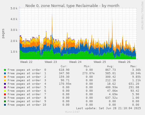
Task: Click the gray order 8 legend swatch
Action: 5,98
